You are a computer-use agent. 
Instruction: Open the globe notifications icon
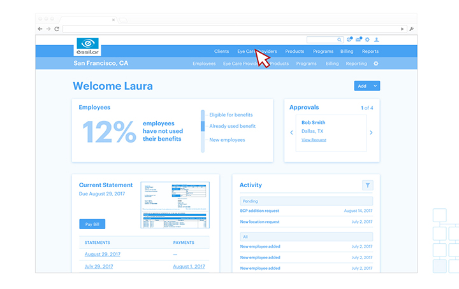pos(349,39)
